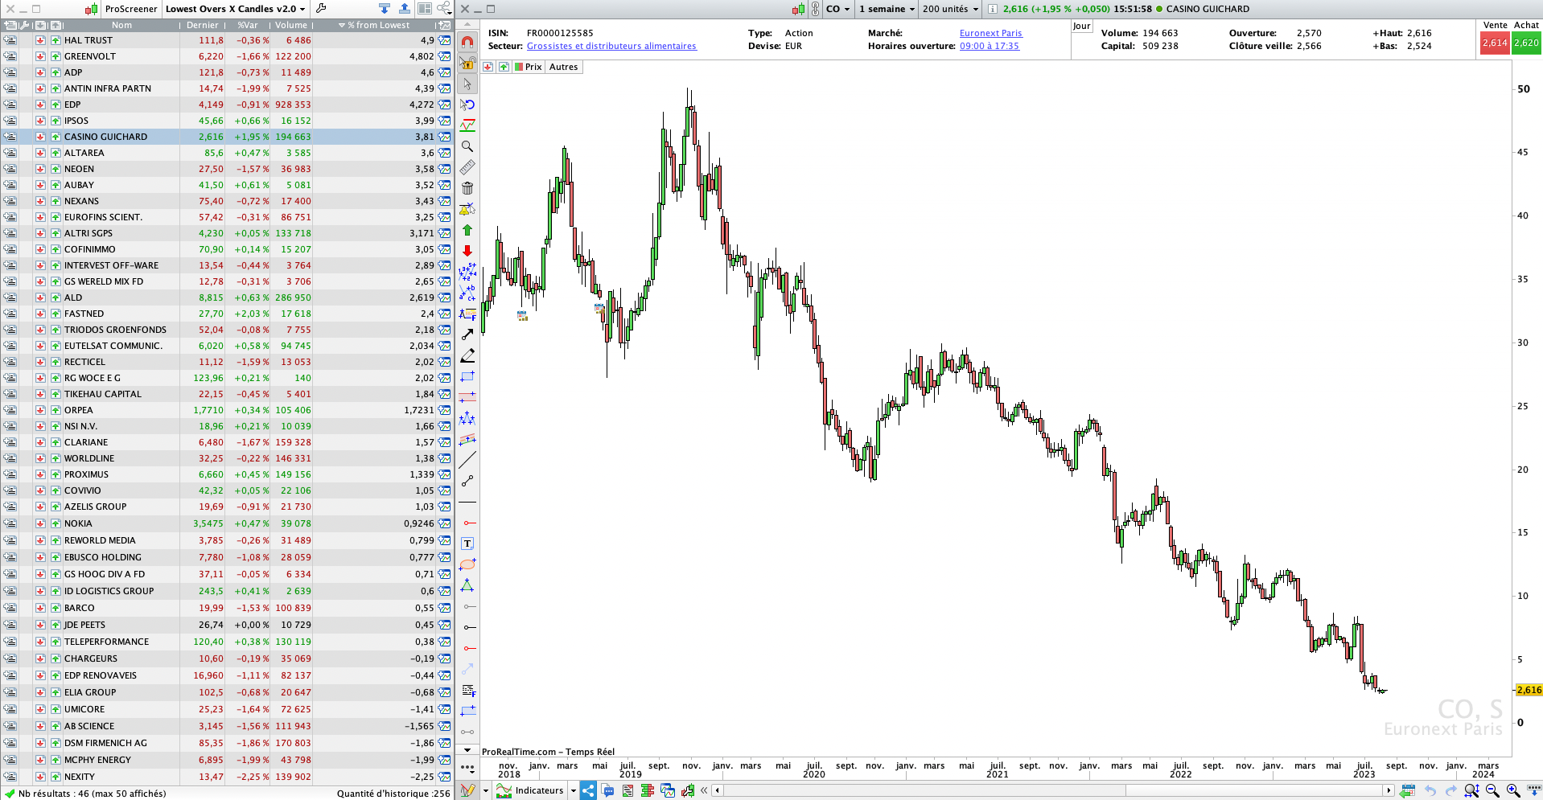Image resolution: width=1543 pixels, height=800 pixels.
Task: Select the ruler measurement tool
Action: tap(467, 167)
